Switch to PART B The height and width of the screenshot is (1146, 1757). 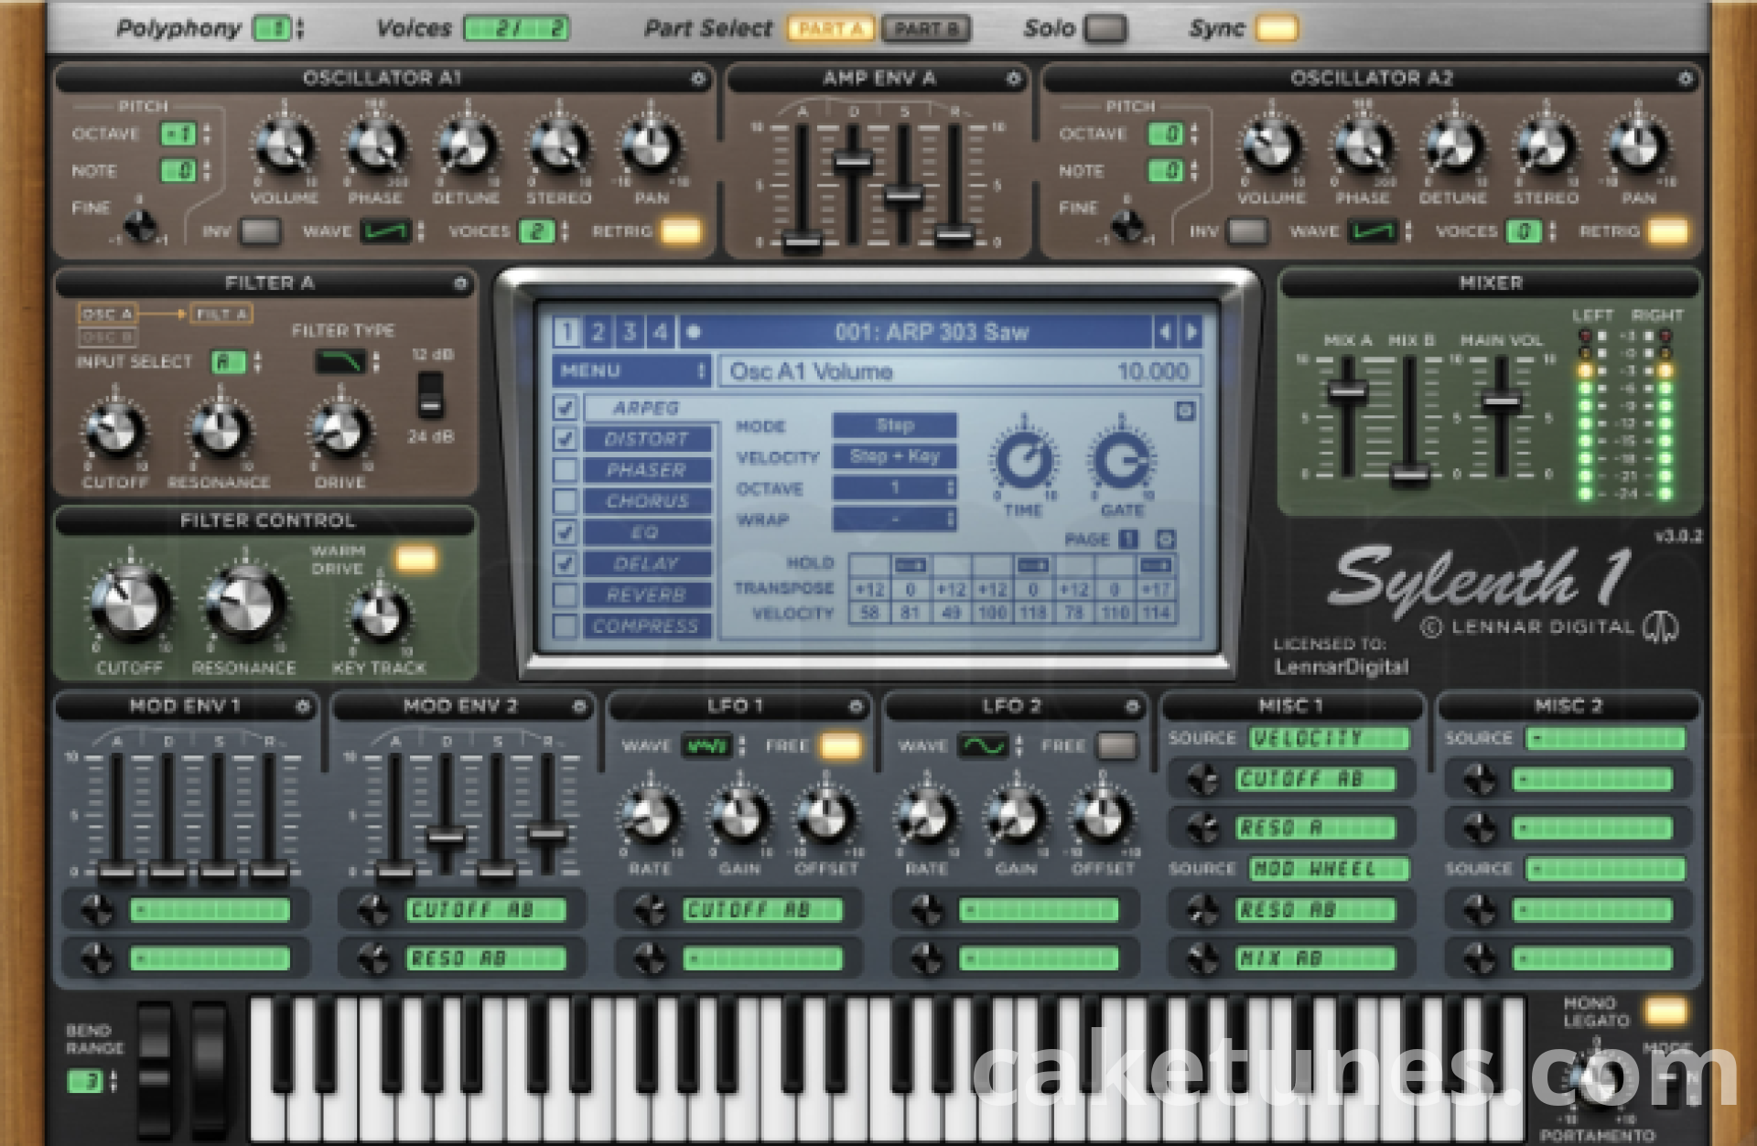[925, 29]
